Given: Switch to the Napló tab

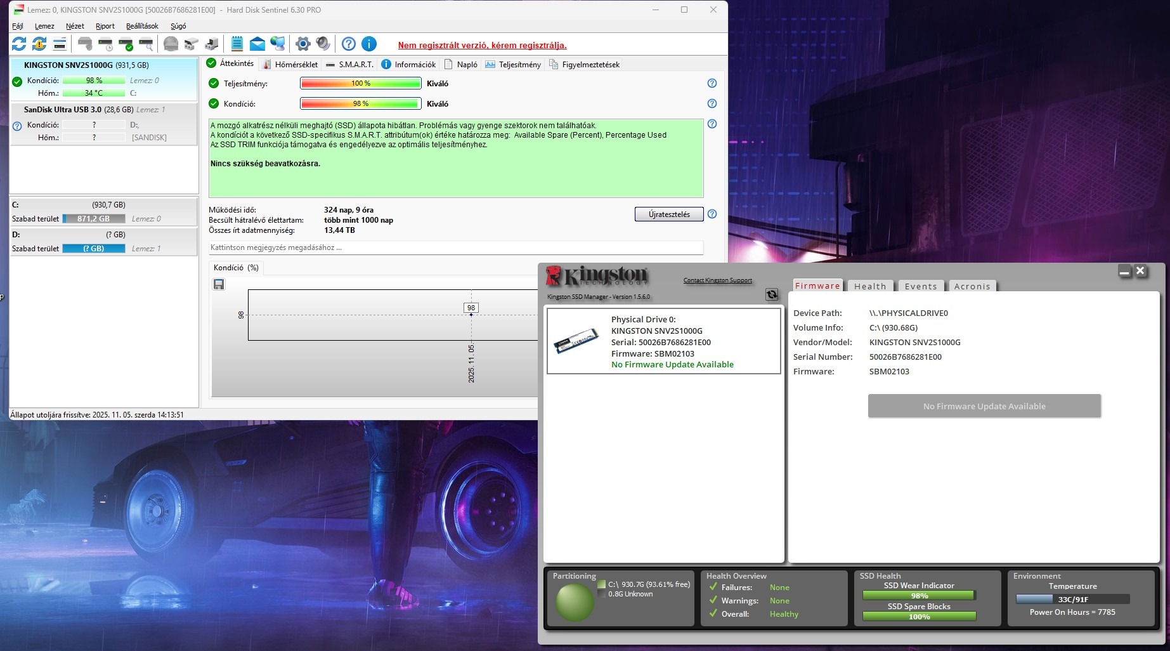Looking at the screenshot, I should click(x=461, y=64).
